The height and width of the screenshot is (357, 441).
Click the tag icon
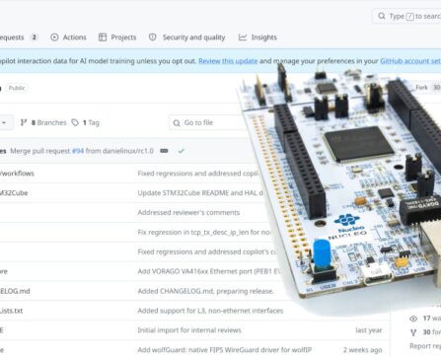tap(75, 122)
